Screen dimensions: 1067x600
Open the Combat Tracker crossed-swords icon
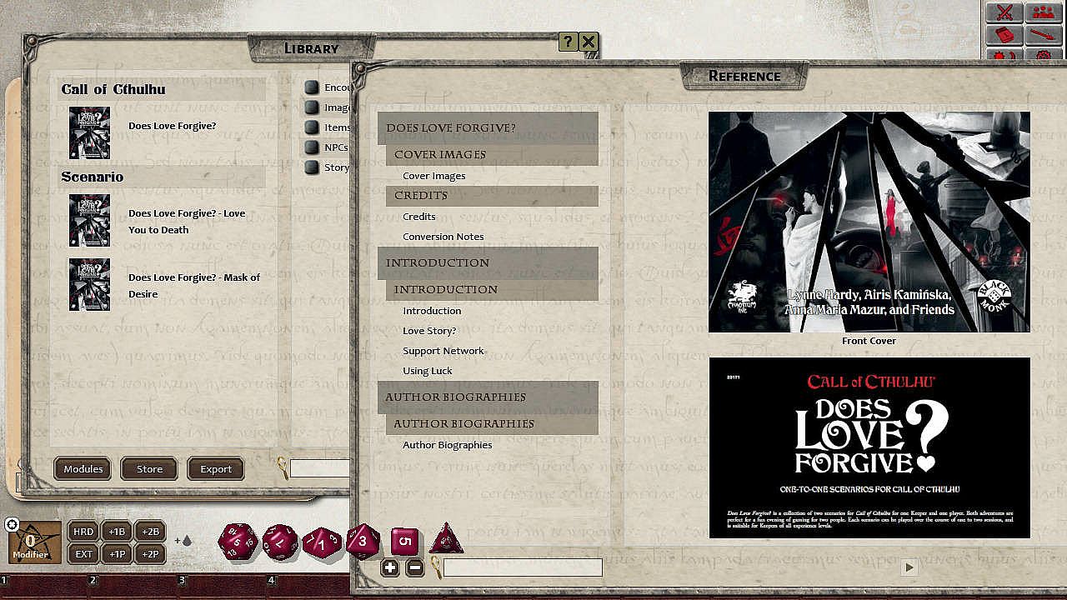click(1004, 12)
